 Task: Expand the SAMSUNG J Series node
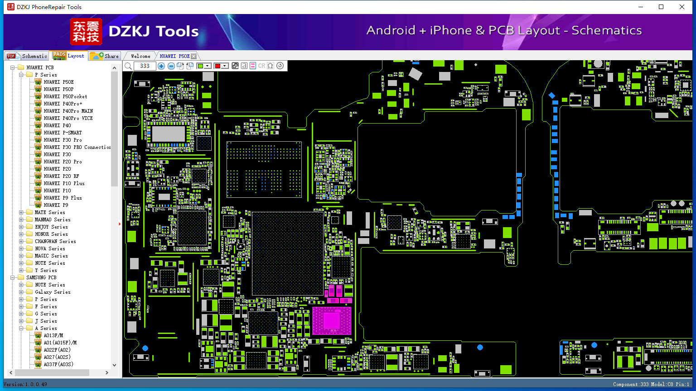[21, 321]
